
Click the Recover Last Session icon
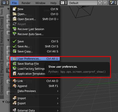(15, 29)
